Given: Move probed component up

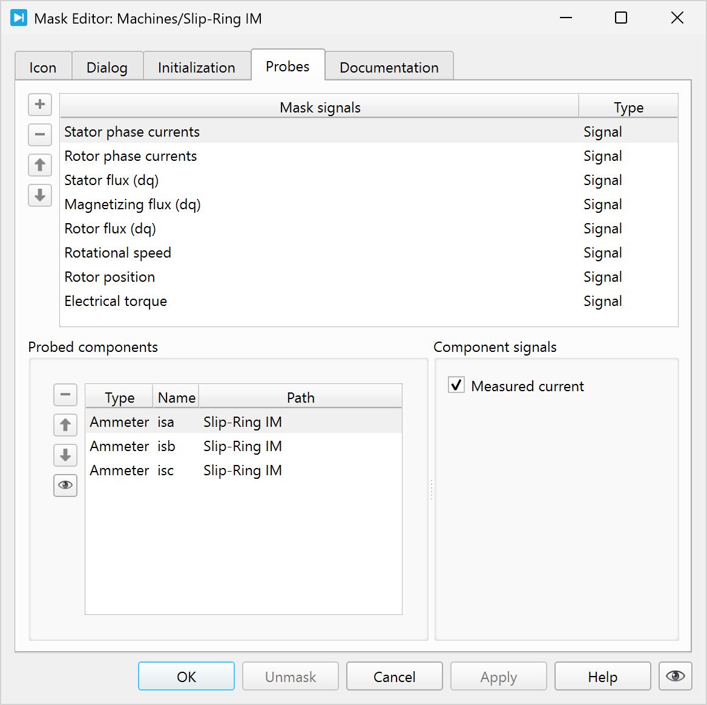Looking at the screenshot, I should pos(65,425).
